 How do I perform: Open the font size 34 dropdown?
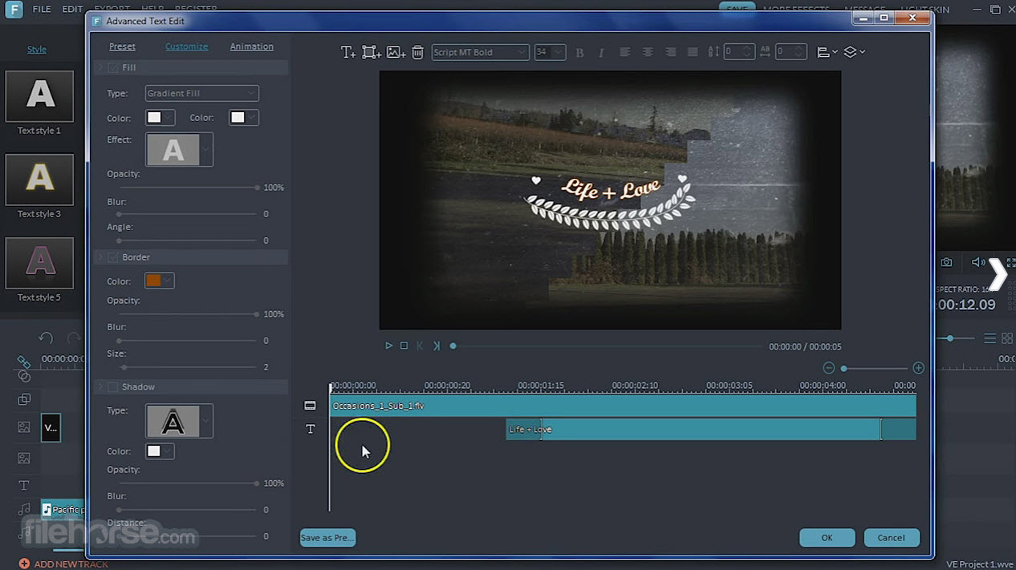[550, 52]
